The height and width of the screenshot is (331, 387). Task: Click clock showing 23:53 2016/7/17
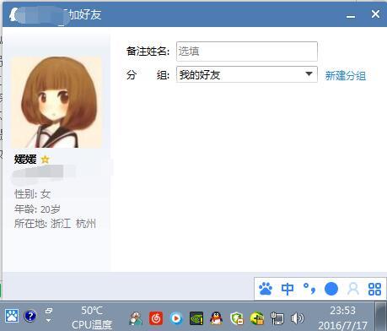pyautogui.click(x=342, y=318)
